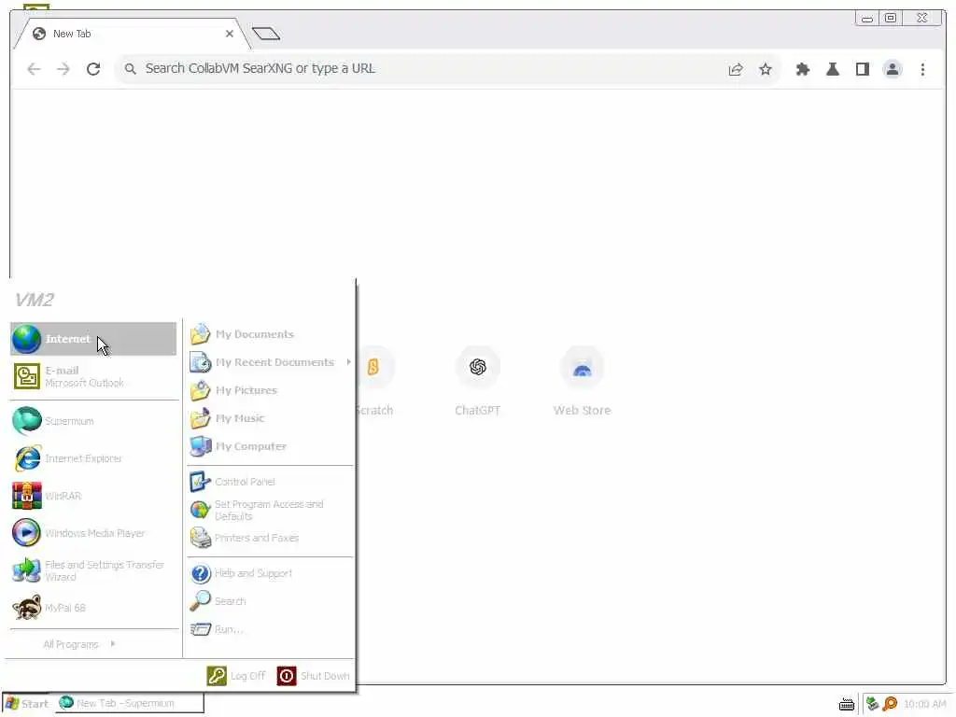Open Internet from the Start menu
The height and width of the screenshot is (717, 956).
pos(93,339)
